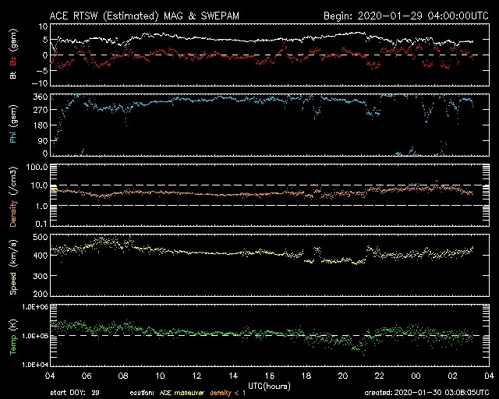Click the 360 tick on Phi axis

(x=41, y=97)
